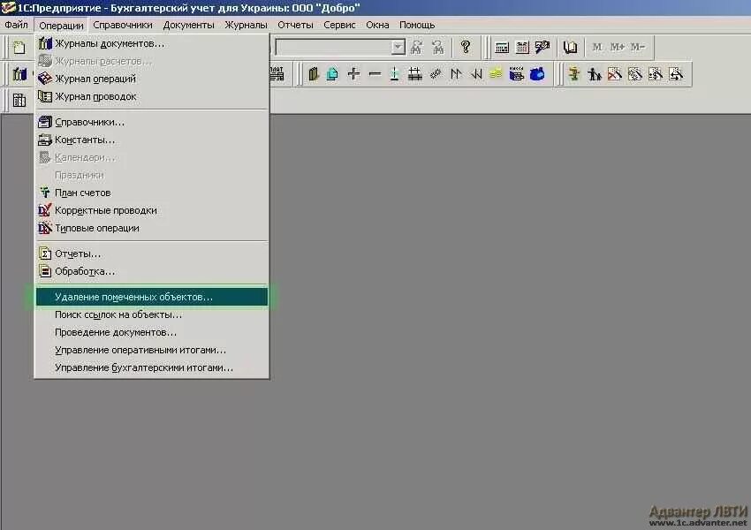The height and width of the screenshot is (530, 751).
Task: Choose Журналы документов… from the menu
Action: (x=151, y=43)
